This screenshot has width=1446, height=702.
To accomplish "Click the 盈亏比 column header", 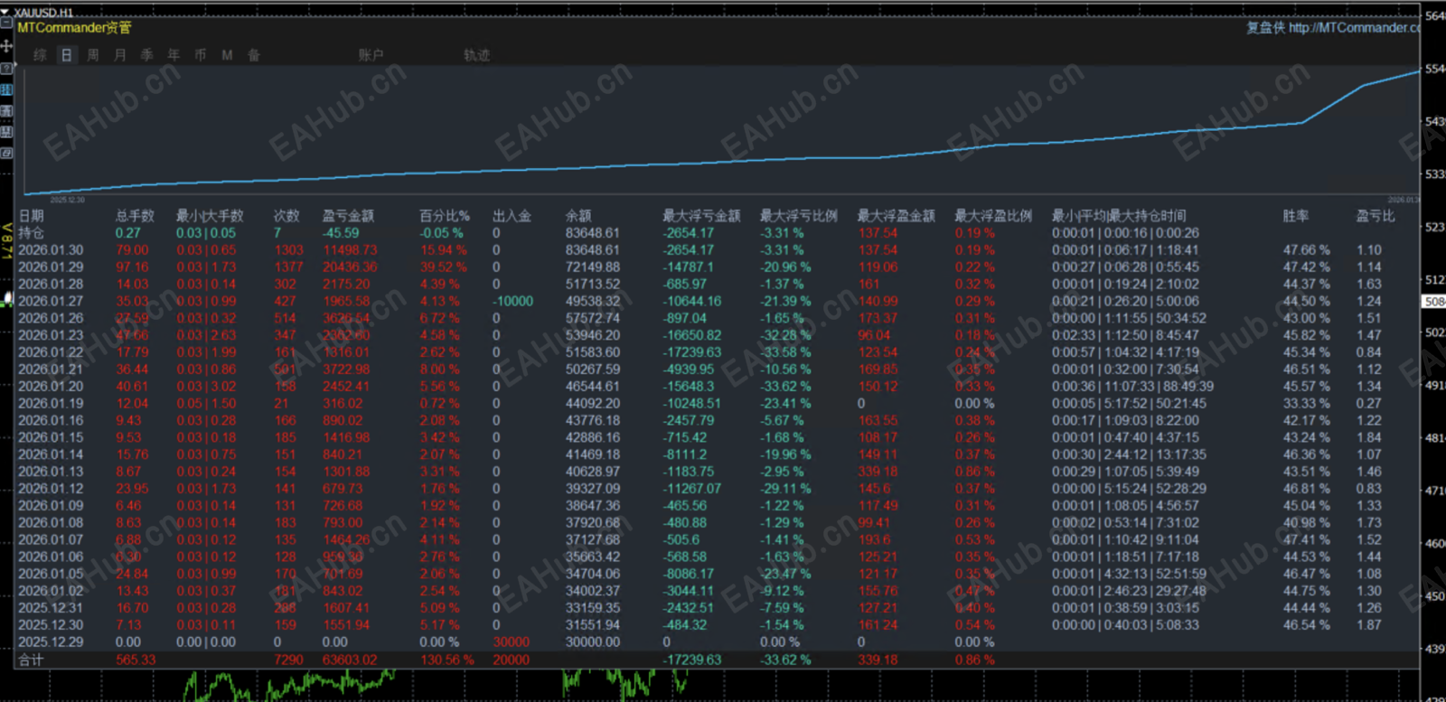I will (x=1376, y=216).
